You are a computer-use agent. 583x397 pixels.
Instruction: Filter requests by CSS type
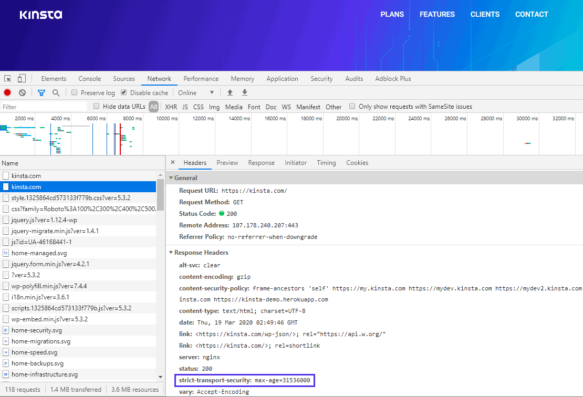click(x=198, y=106)
